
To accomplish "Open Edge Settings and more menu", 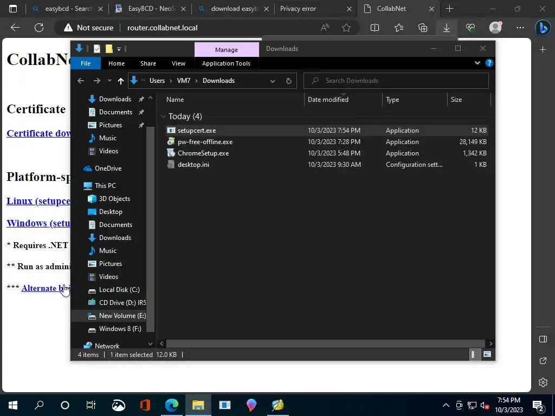I will coord(520,28).
